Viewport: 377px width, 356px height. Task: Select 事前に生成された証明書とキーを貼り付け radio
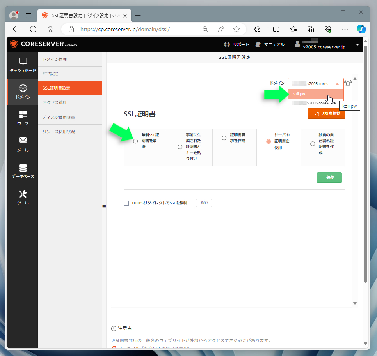click(180, 147)
